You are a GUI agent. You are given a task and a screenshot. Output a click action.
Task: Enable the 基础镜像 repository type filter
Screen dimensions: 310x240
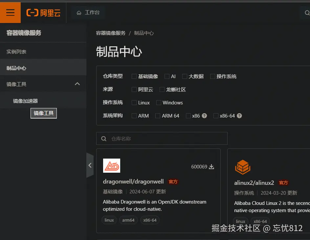tap(134, 76)
